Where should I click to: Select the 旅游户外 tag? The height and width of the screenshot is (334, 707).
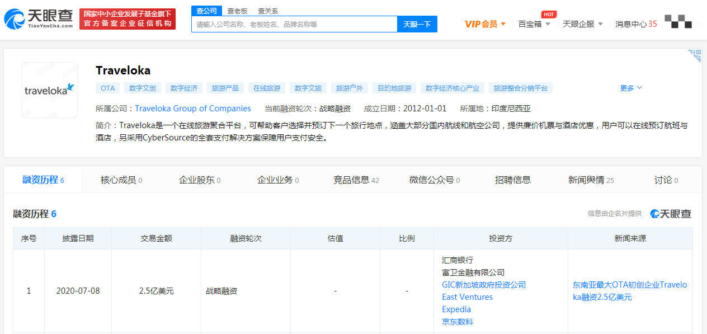tap(350, 88)
